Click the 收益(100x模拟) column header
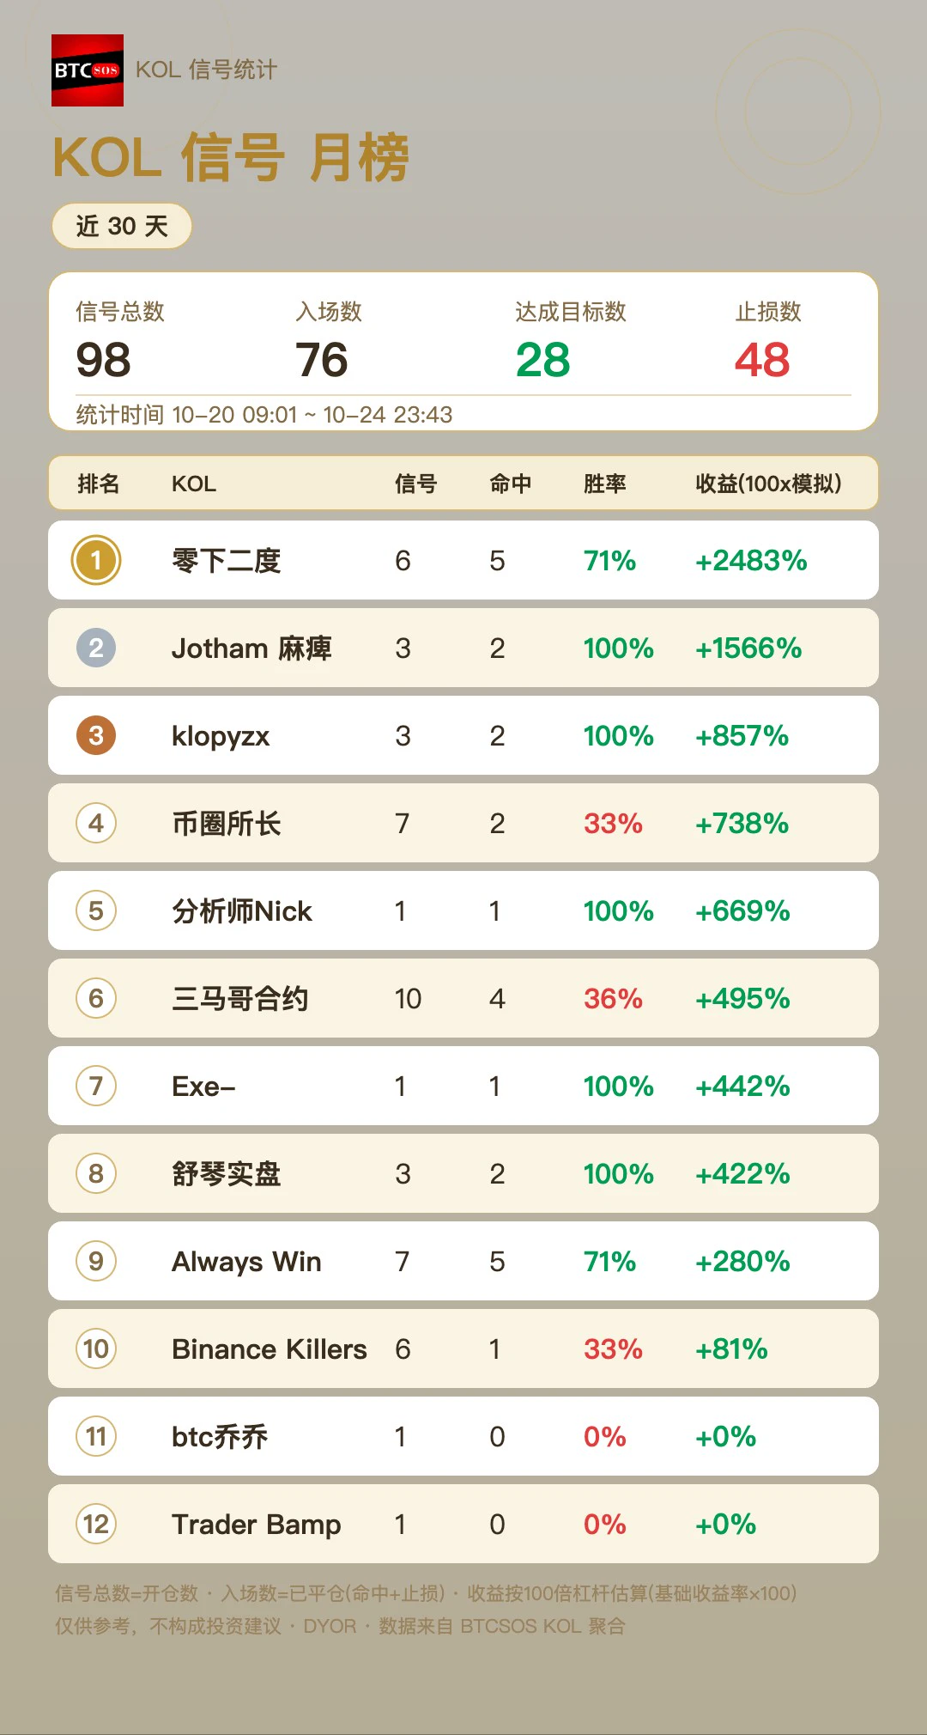The width and height of the screenshot is (927, 1735). [768, 484]
